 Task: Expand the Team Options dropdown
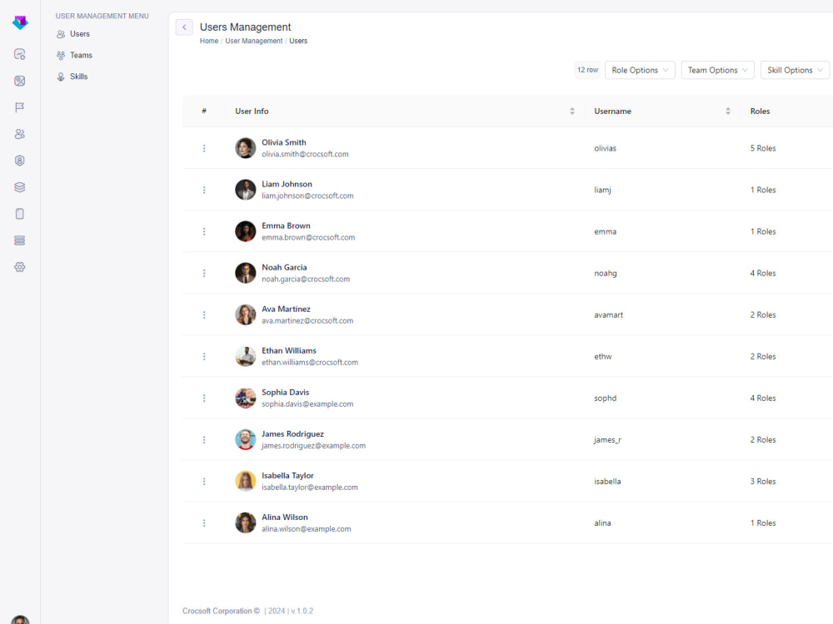(717, 70)
